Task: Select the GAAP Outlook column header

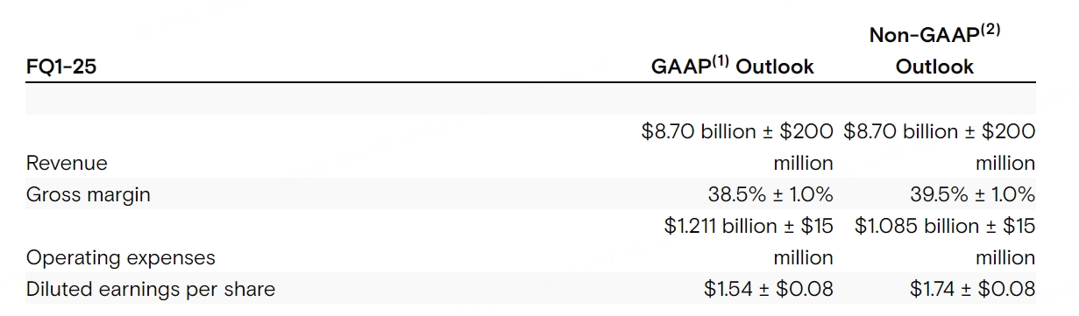Action: pyautogui.click(x=732, y=66)
